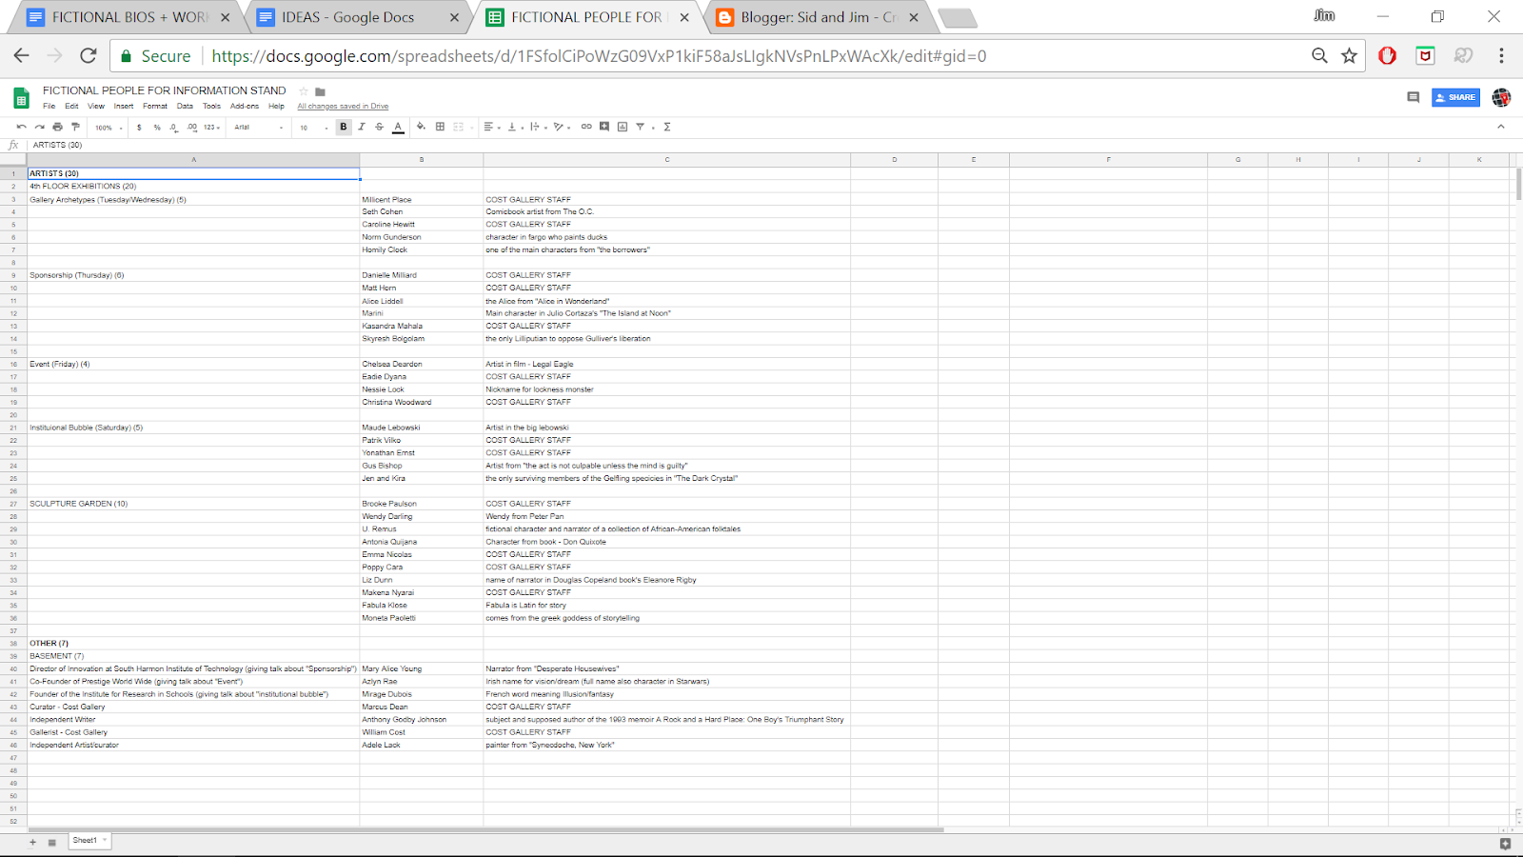Open the File menu

[x=49, y=107]
